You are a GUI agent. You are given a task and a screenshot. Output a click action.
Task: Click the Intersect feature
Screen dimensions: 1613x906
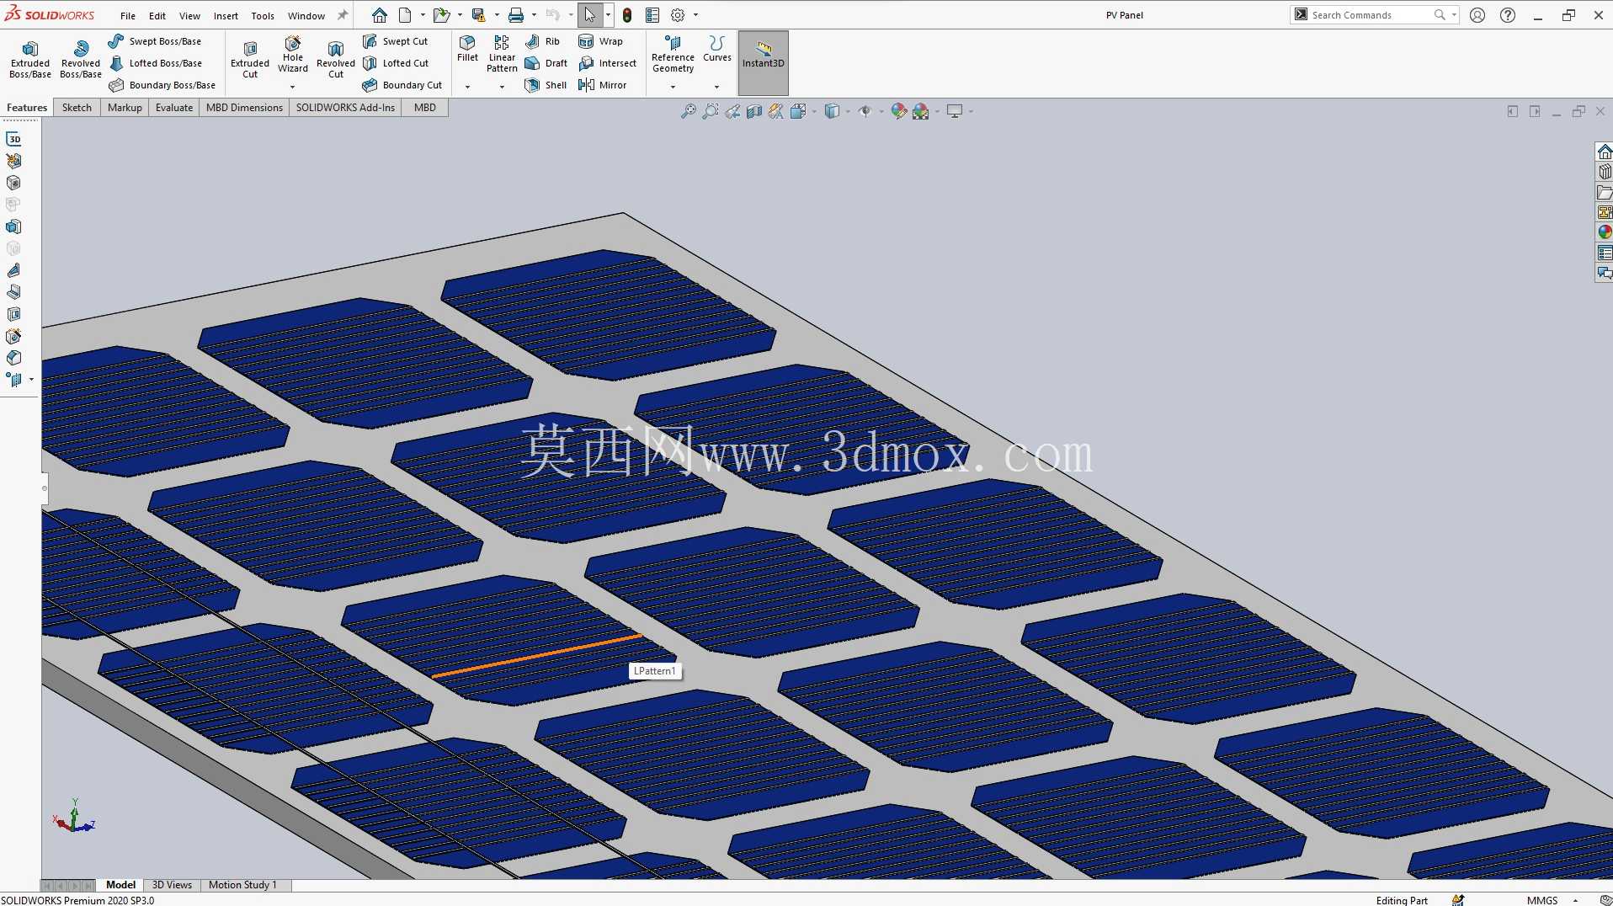tap(608, 63)
